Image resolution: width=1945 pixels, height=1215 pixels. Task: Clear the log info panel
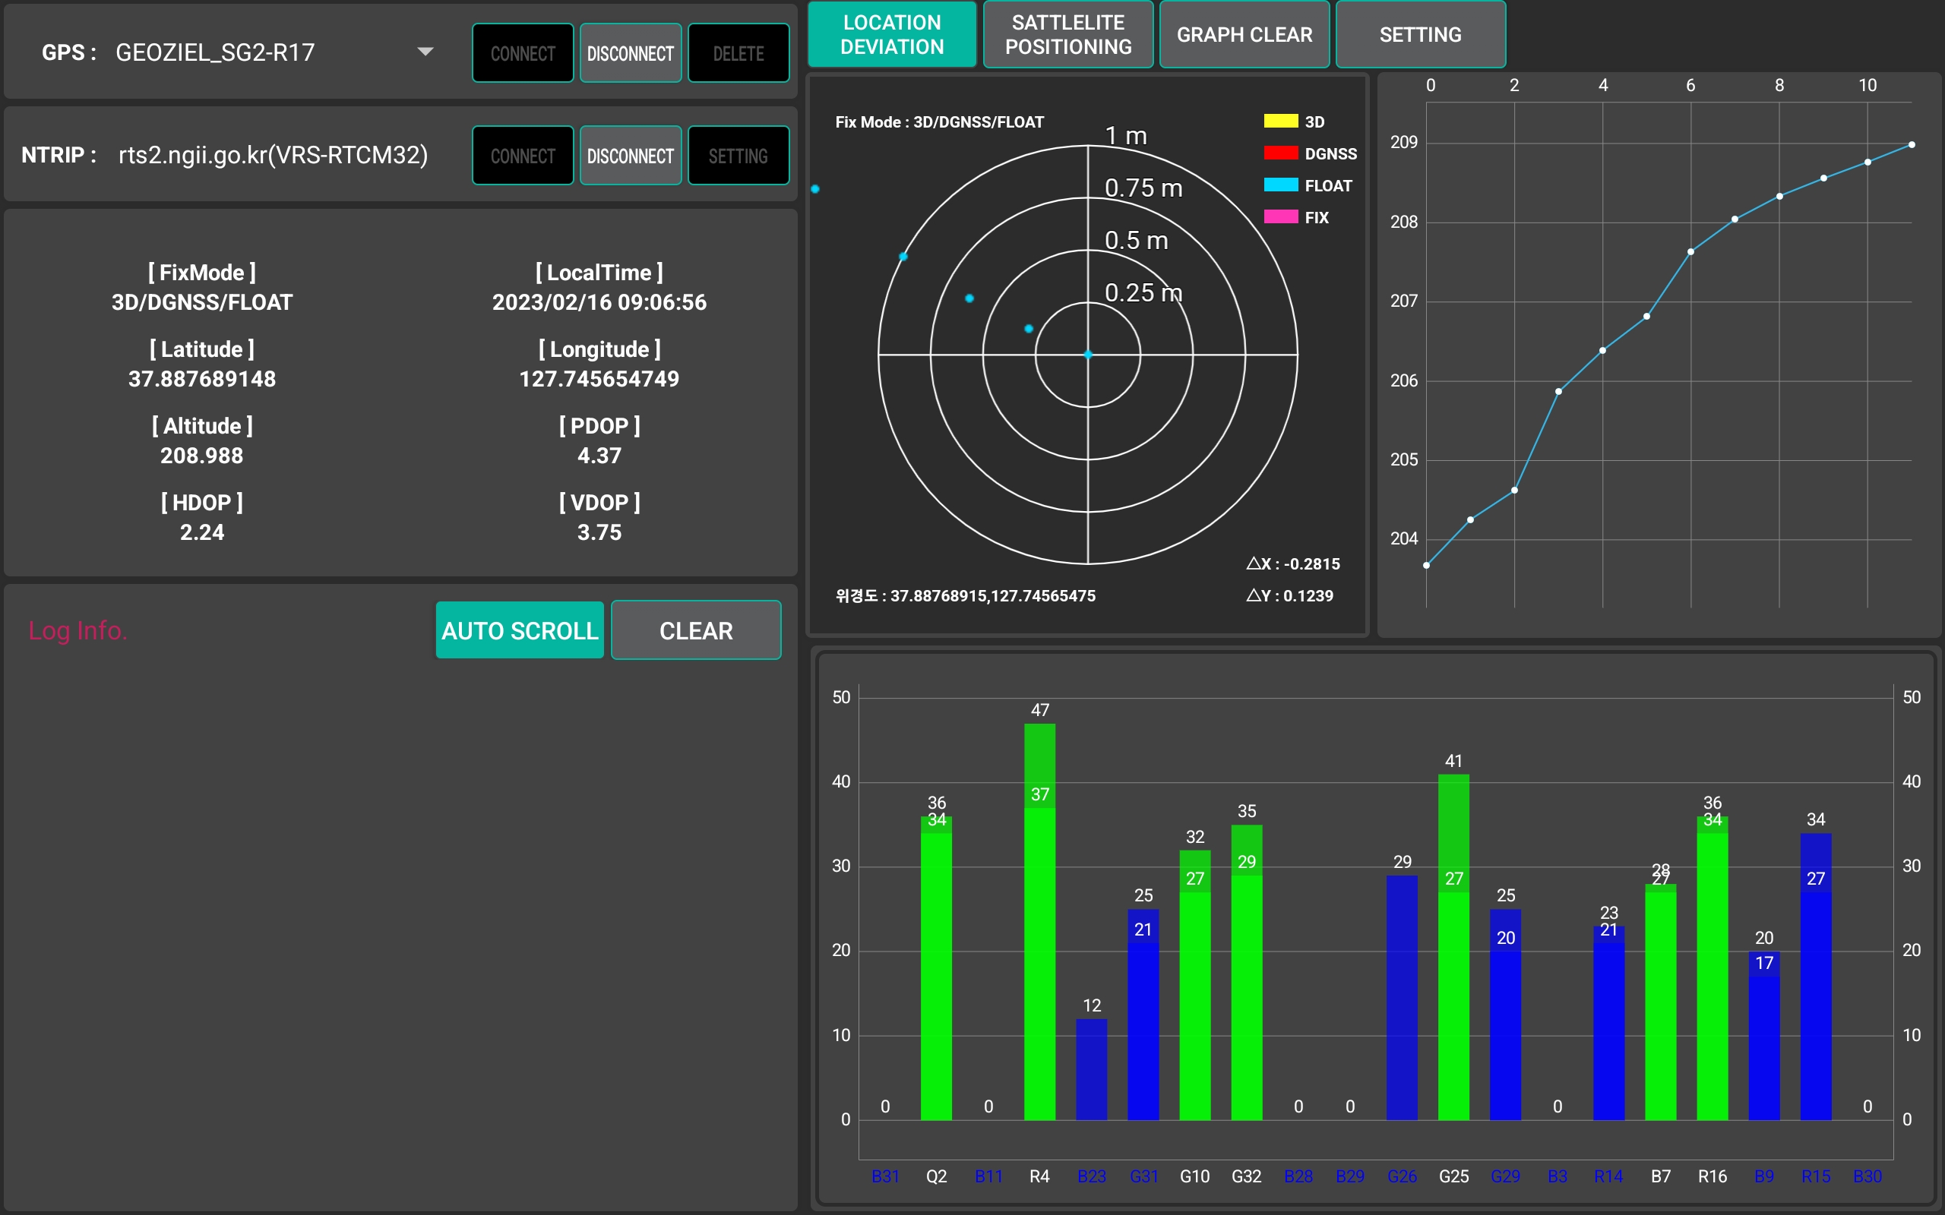pos(696,630)
